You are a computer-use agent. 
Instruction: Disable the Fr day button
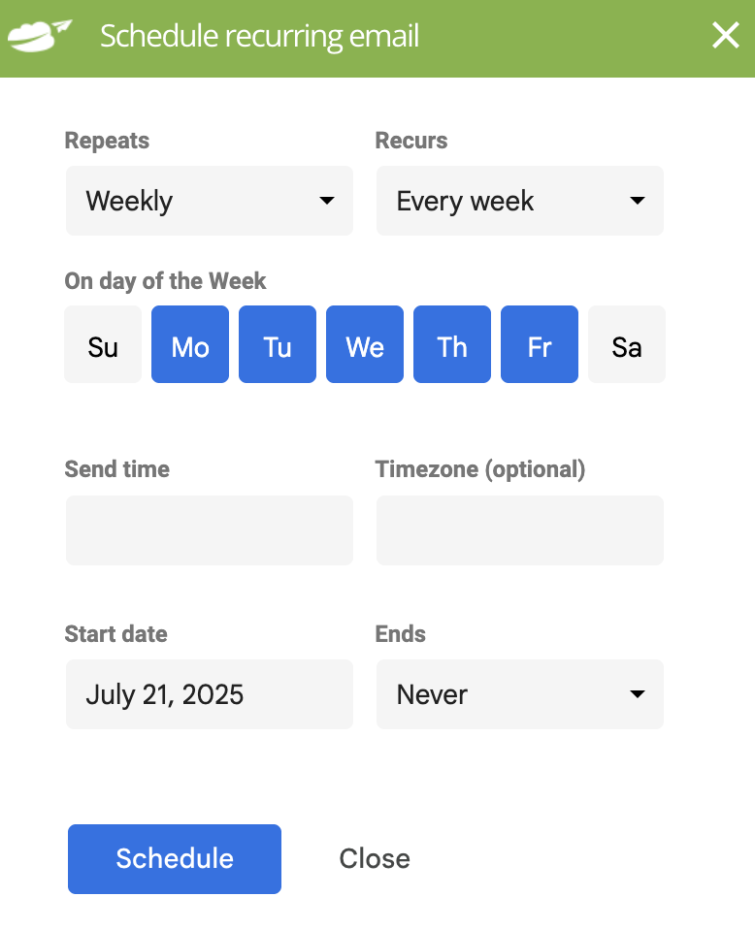[540, 344]
